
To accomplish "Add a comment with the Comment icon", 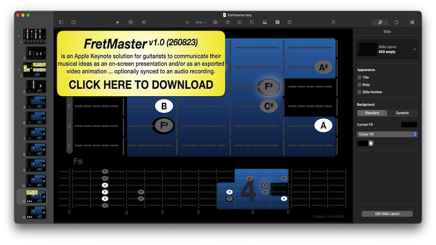I will [x=289, y=22].
